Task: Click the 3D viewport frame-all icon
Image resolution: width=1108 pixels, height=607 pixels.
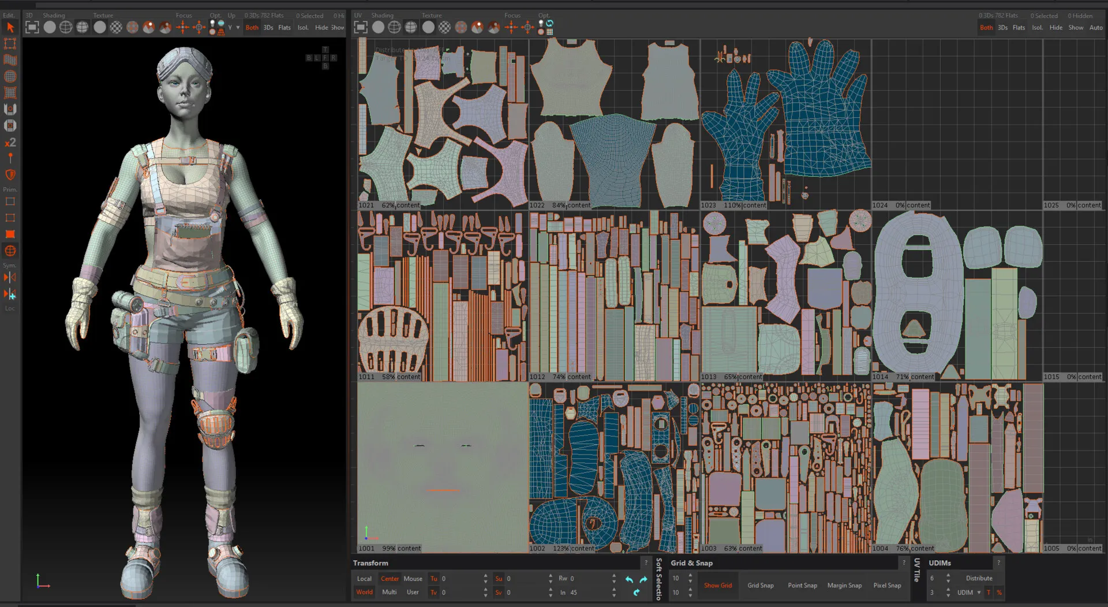Action: [x=32, y=27]
